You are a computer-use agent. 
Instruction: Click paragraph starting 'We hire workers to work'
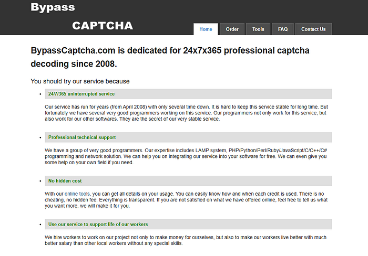tap(186, 240)
